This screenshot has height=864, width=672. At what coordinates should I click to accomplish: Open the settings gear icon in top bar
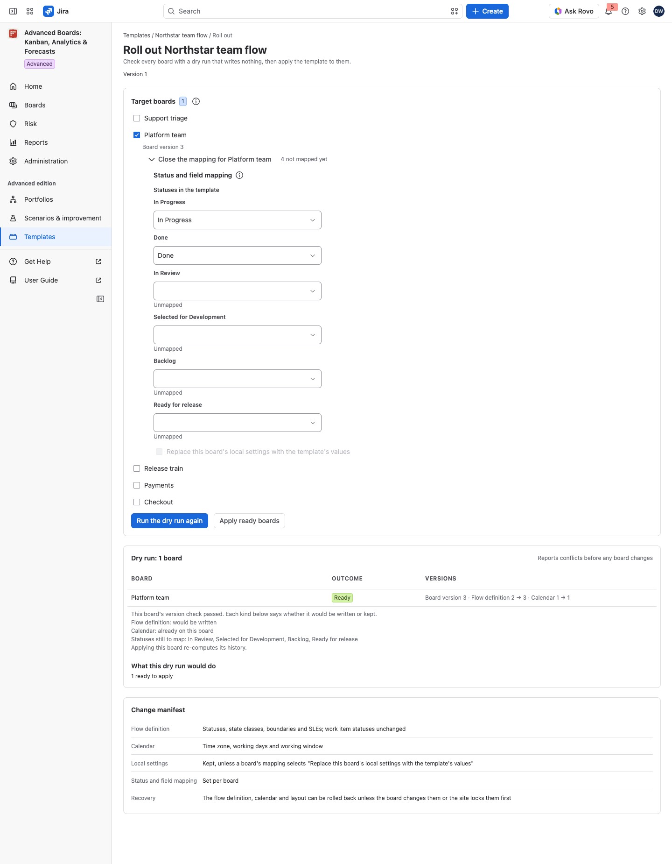point(642,11)
